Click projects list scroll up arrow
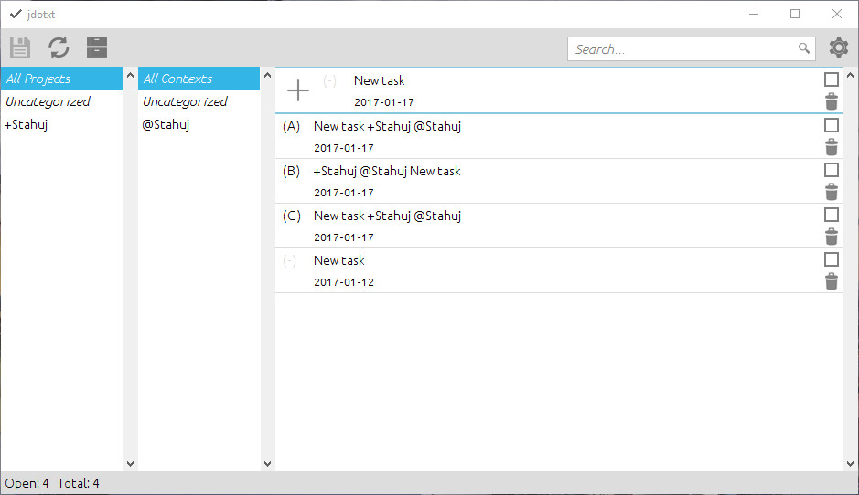Screen dimensions: 859x495 (x=131, y=75)
